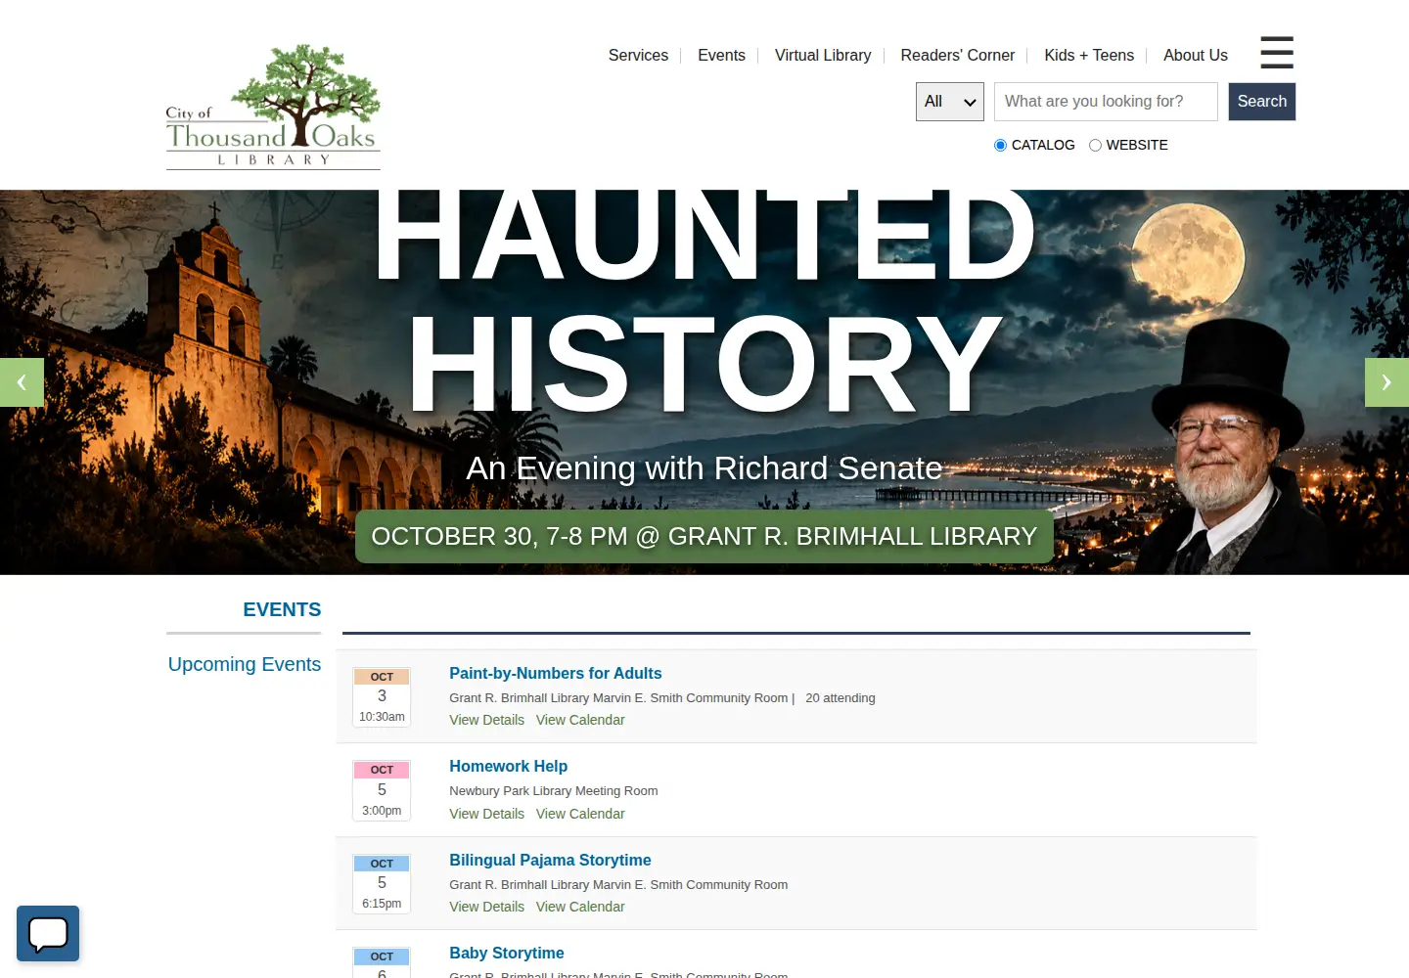Open the Readers' Corner menu
The width and height of the screenshot is (1409, 978).
[957, 56]
